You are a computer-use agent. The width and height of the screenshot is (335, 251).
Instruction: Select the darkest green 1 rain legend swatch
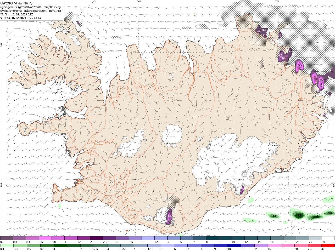(60, 246)
